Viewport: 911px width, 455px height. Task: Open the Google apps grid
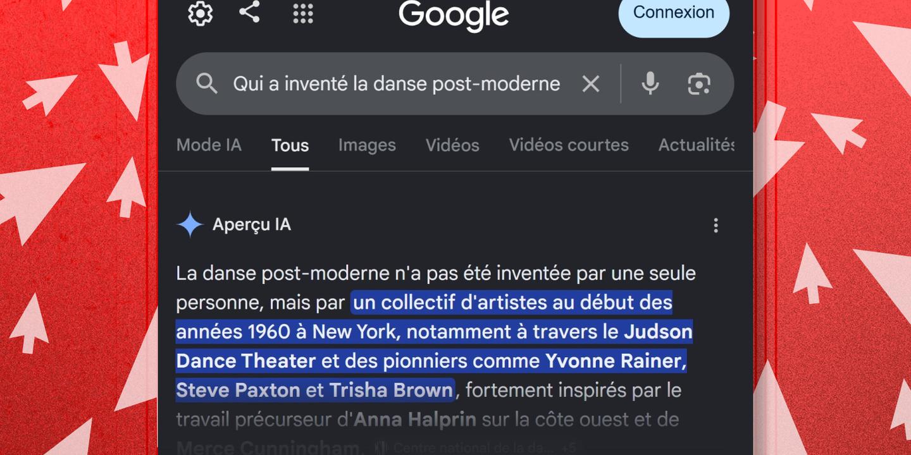pos(303,13)
